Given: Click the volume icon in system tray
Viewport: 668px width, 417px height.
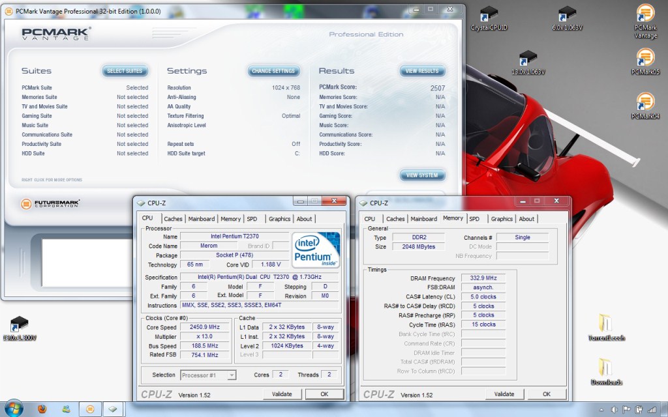Looking at the screenshot, I should coord(615,410).
